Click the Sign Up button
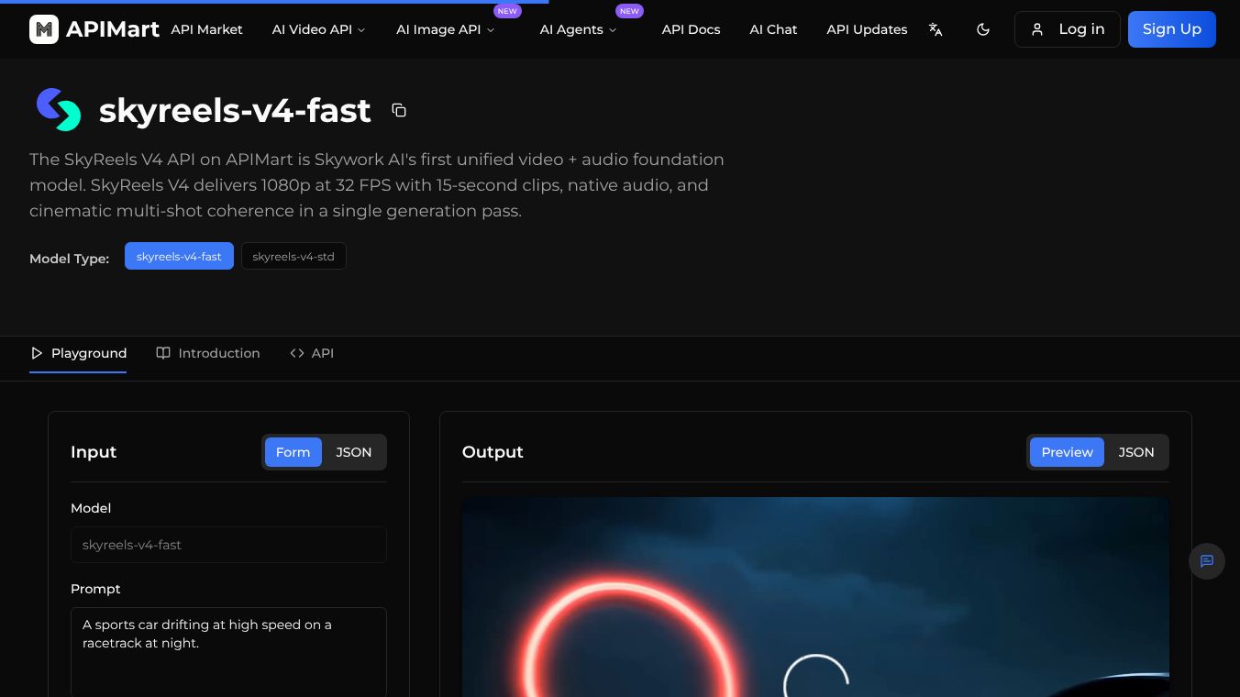Image resolution: width=1240 pixels, height=697 pixels. pyautogui.click(x=1171, y=28)
